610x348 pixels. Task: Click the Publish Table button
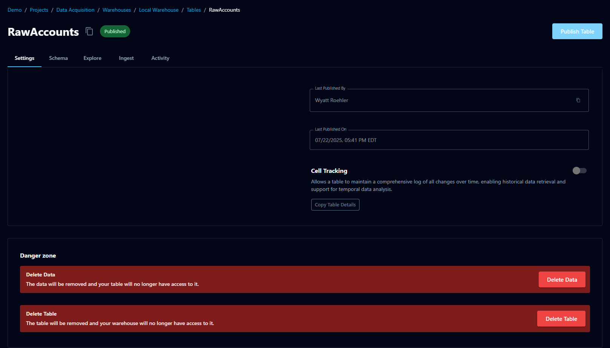coord(577,31)
